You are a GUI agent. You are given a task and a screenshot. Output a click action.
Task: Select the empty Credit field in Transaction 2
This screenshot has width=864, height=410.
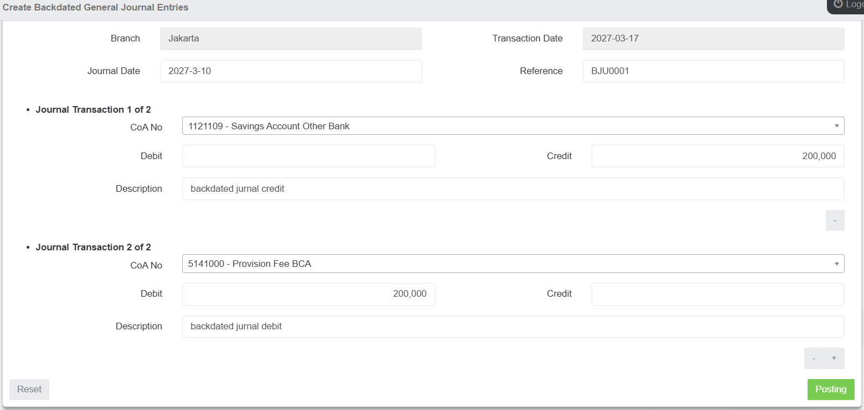click(x=717, y=294)
